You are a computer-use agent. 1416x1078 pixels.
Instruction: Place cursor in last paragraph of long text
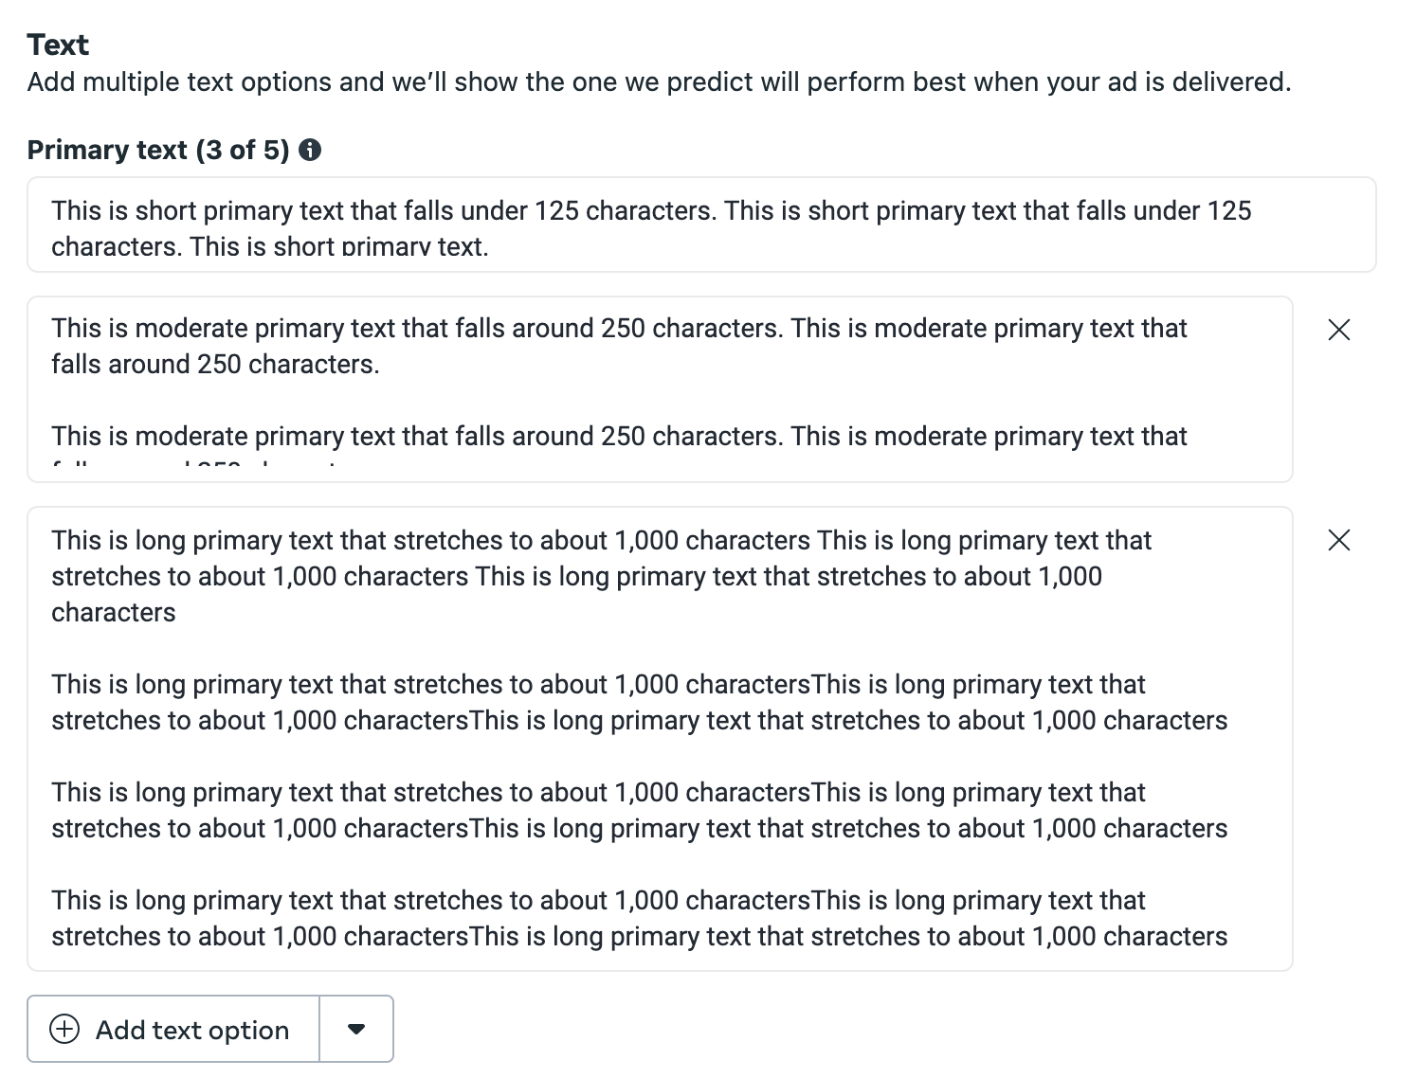point(639,918)
